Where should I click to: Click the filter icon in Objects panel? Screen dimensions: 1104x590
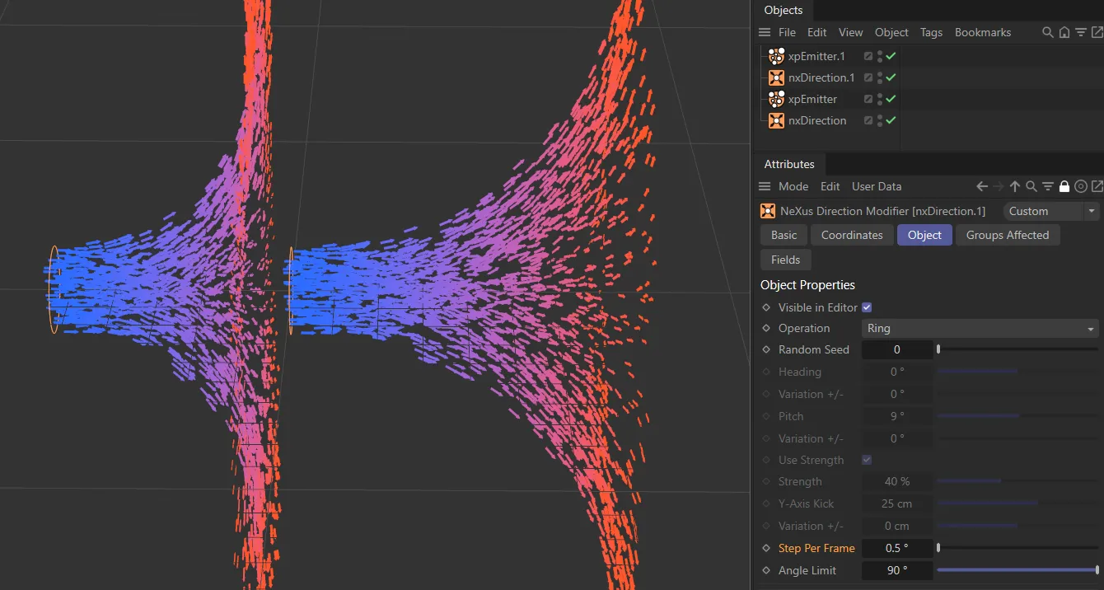pyautogui.click(x=1080, y=32)
